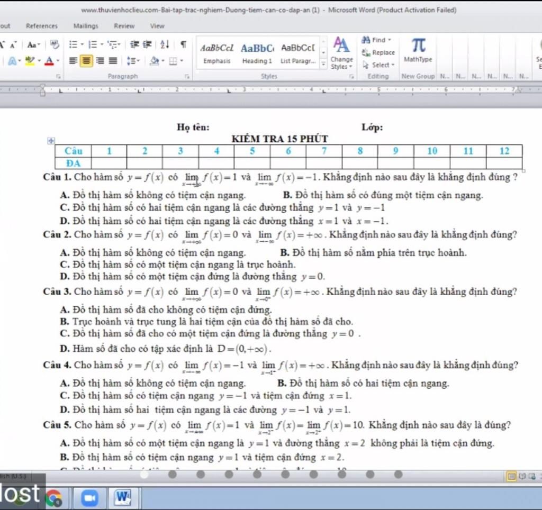Viewport: 542px width, 510px height.
Task: Click the 'Lớp:' label
Action: tap(372, 127)
